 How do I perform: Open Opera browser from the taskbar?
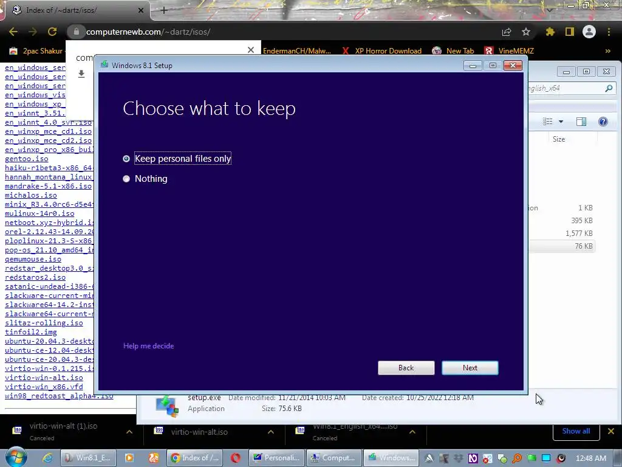coord(236,458)
